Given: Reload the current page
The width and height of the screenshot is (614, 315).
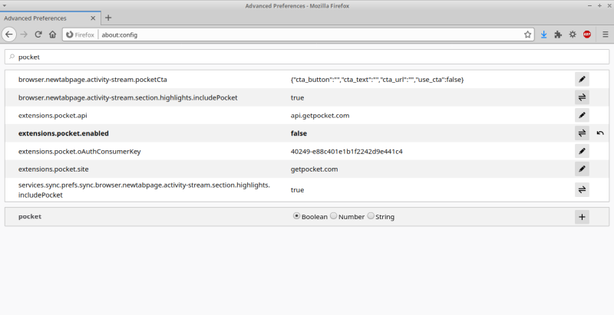Looking at the screenshot, I should click(x=38, y=34).
